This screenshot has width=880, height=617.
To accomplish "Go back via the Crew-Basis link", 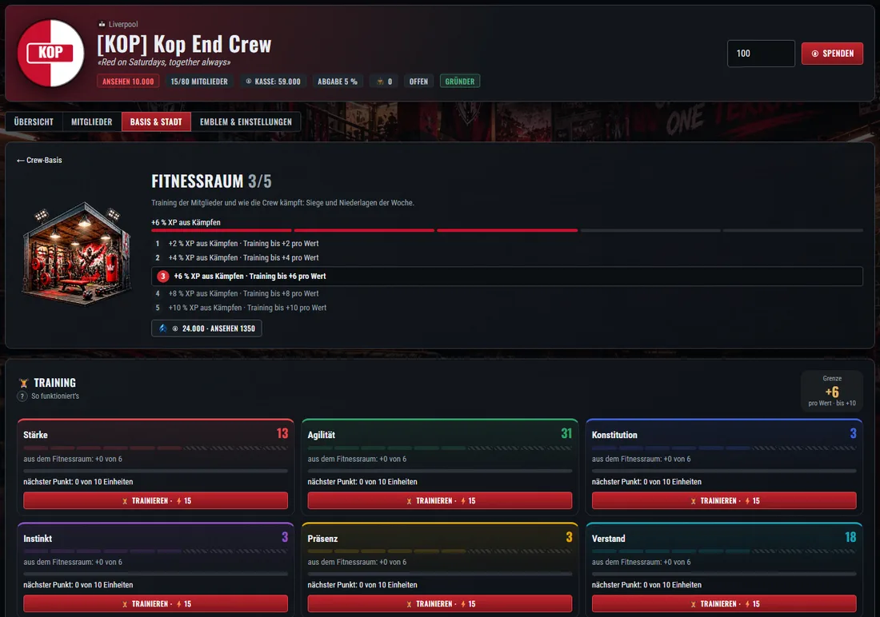I will coord(39,160).
